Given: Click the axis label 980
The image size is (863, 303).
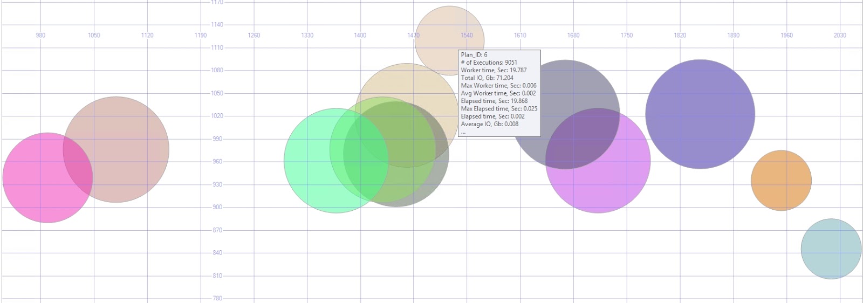Looking at the screenshot, I should (x=40, y=36).
